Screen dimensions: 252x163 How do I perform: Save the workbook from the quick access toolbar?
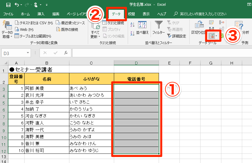[8, 5]
